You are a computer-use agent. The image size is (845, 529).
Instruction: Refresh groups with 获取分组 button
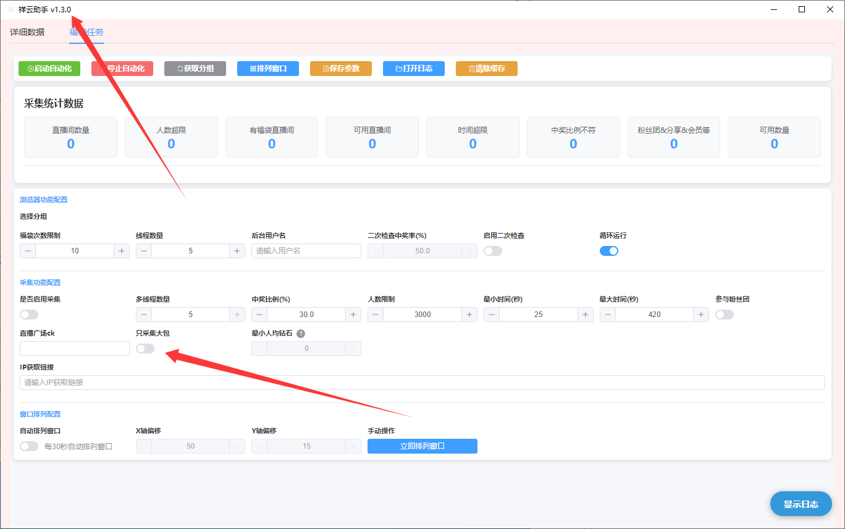click(x=195, y=69)
